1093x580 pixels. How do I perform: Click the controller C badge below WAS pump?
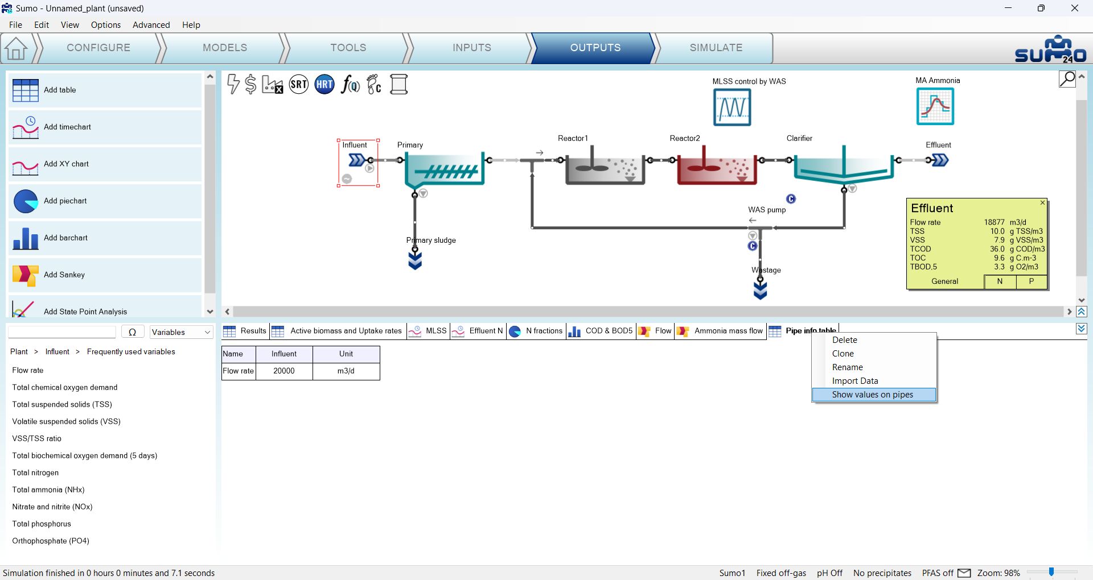(x=753, y=246)
